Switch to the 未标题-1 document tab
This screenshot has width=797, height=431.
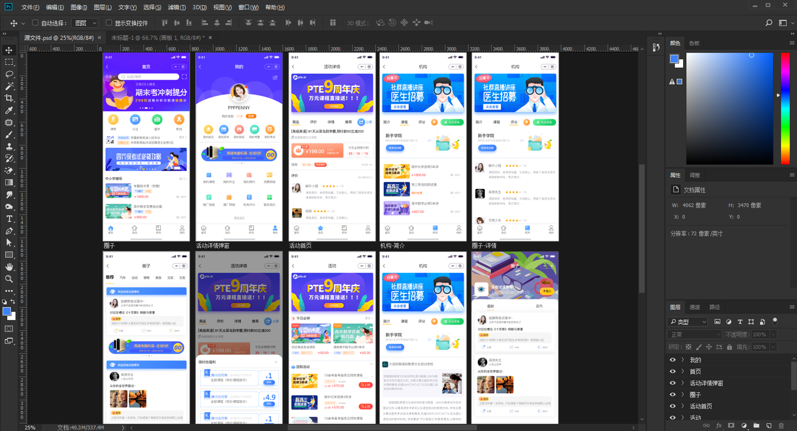(158, 38)
